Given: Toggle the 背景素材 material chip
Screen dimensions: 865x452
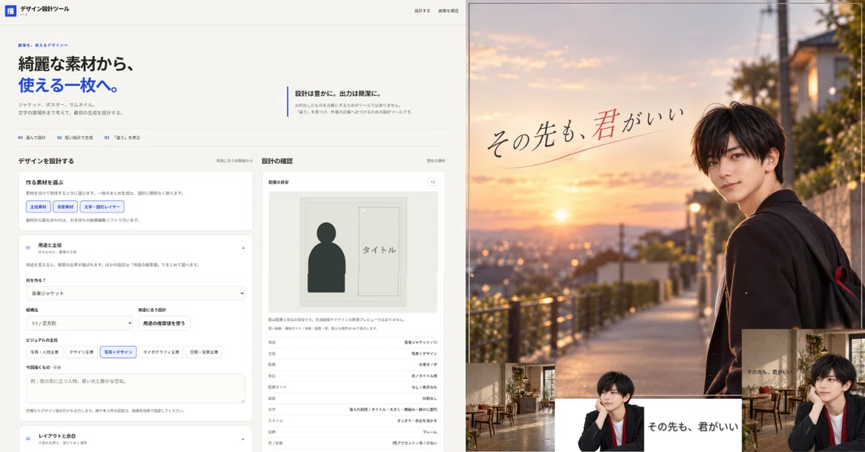Looking at the screenshot, I should pos(65,207).
